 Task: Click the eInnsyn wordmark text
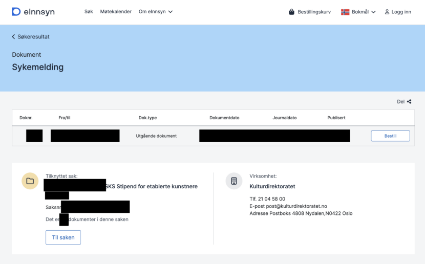point(39,12)
